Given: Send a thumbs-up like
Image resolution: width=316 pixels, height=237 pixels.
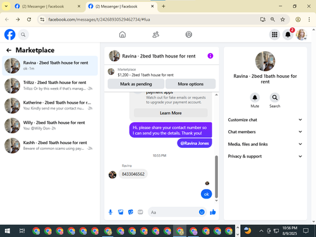Looking at the screenshot, I should click(x=213, y=212).
